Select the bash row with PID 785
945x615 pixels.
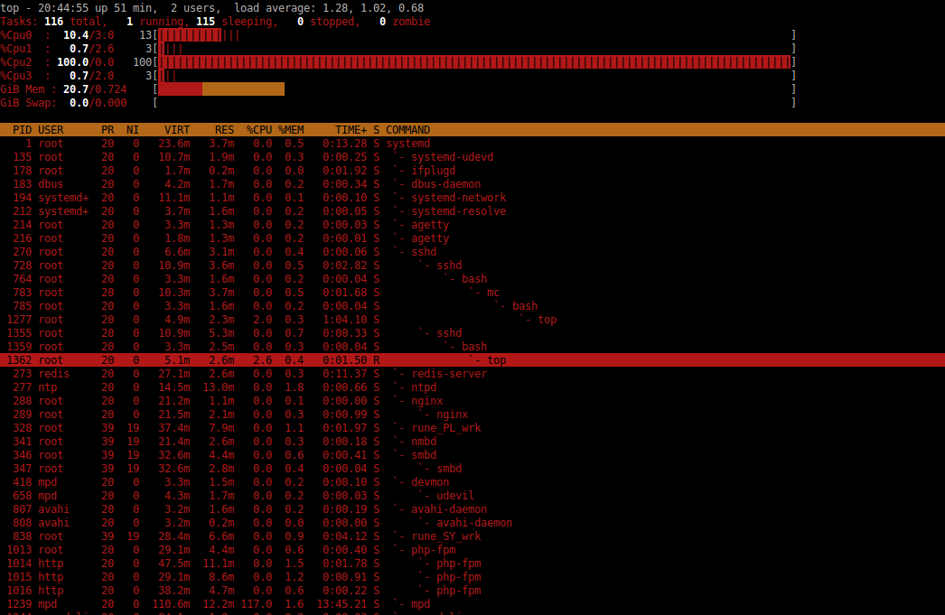pos(472,306)
